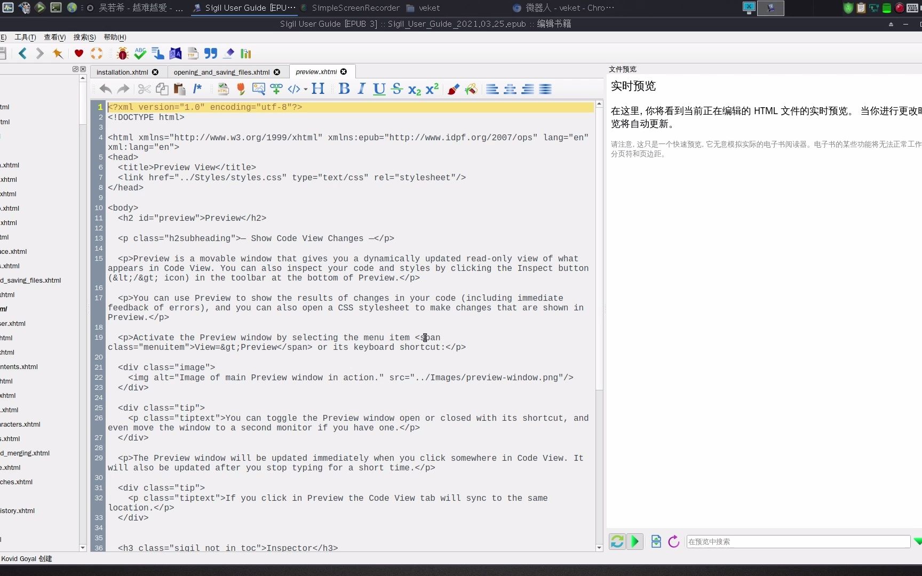Float the book browser panel

(x=75, y=69)
